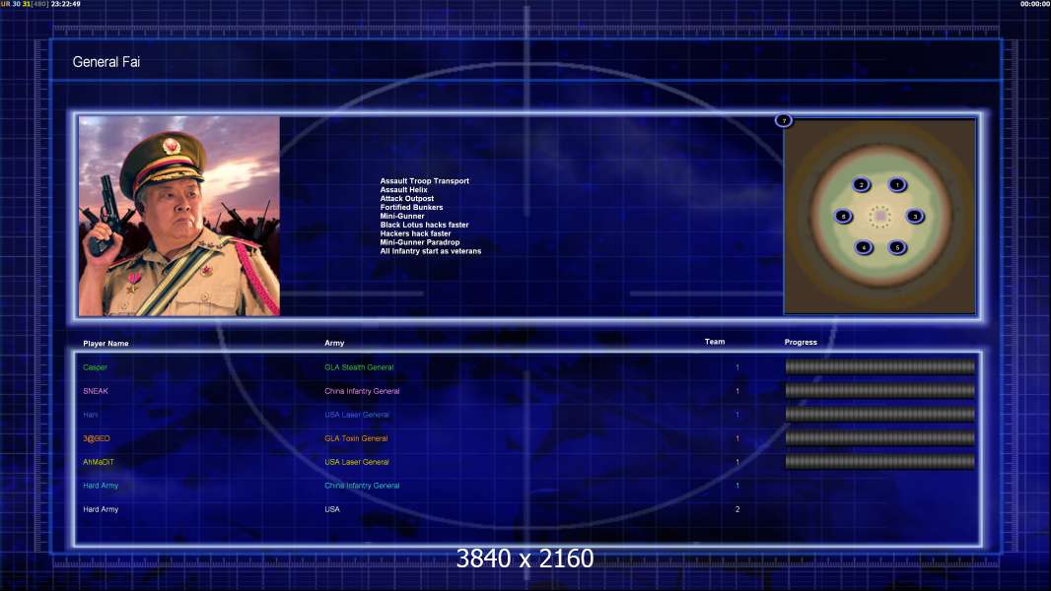The height and width of the screenshot is (591, 1051).
Task: Select player name 'Hani'
Action: [91, 415]
